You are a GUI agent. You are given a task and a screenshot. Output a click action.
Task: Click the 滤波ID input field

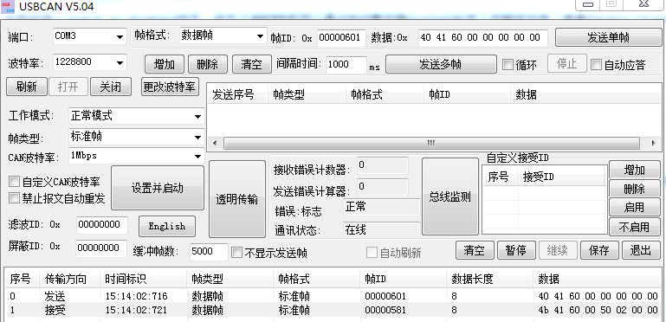[102, 225]
